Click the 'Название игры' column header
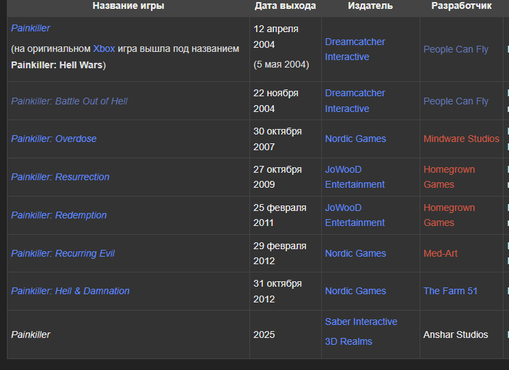 [128, 6]
